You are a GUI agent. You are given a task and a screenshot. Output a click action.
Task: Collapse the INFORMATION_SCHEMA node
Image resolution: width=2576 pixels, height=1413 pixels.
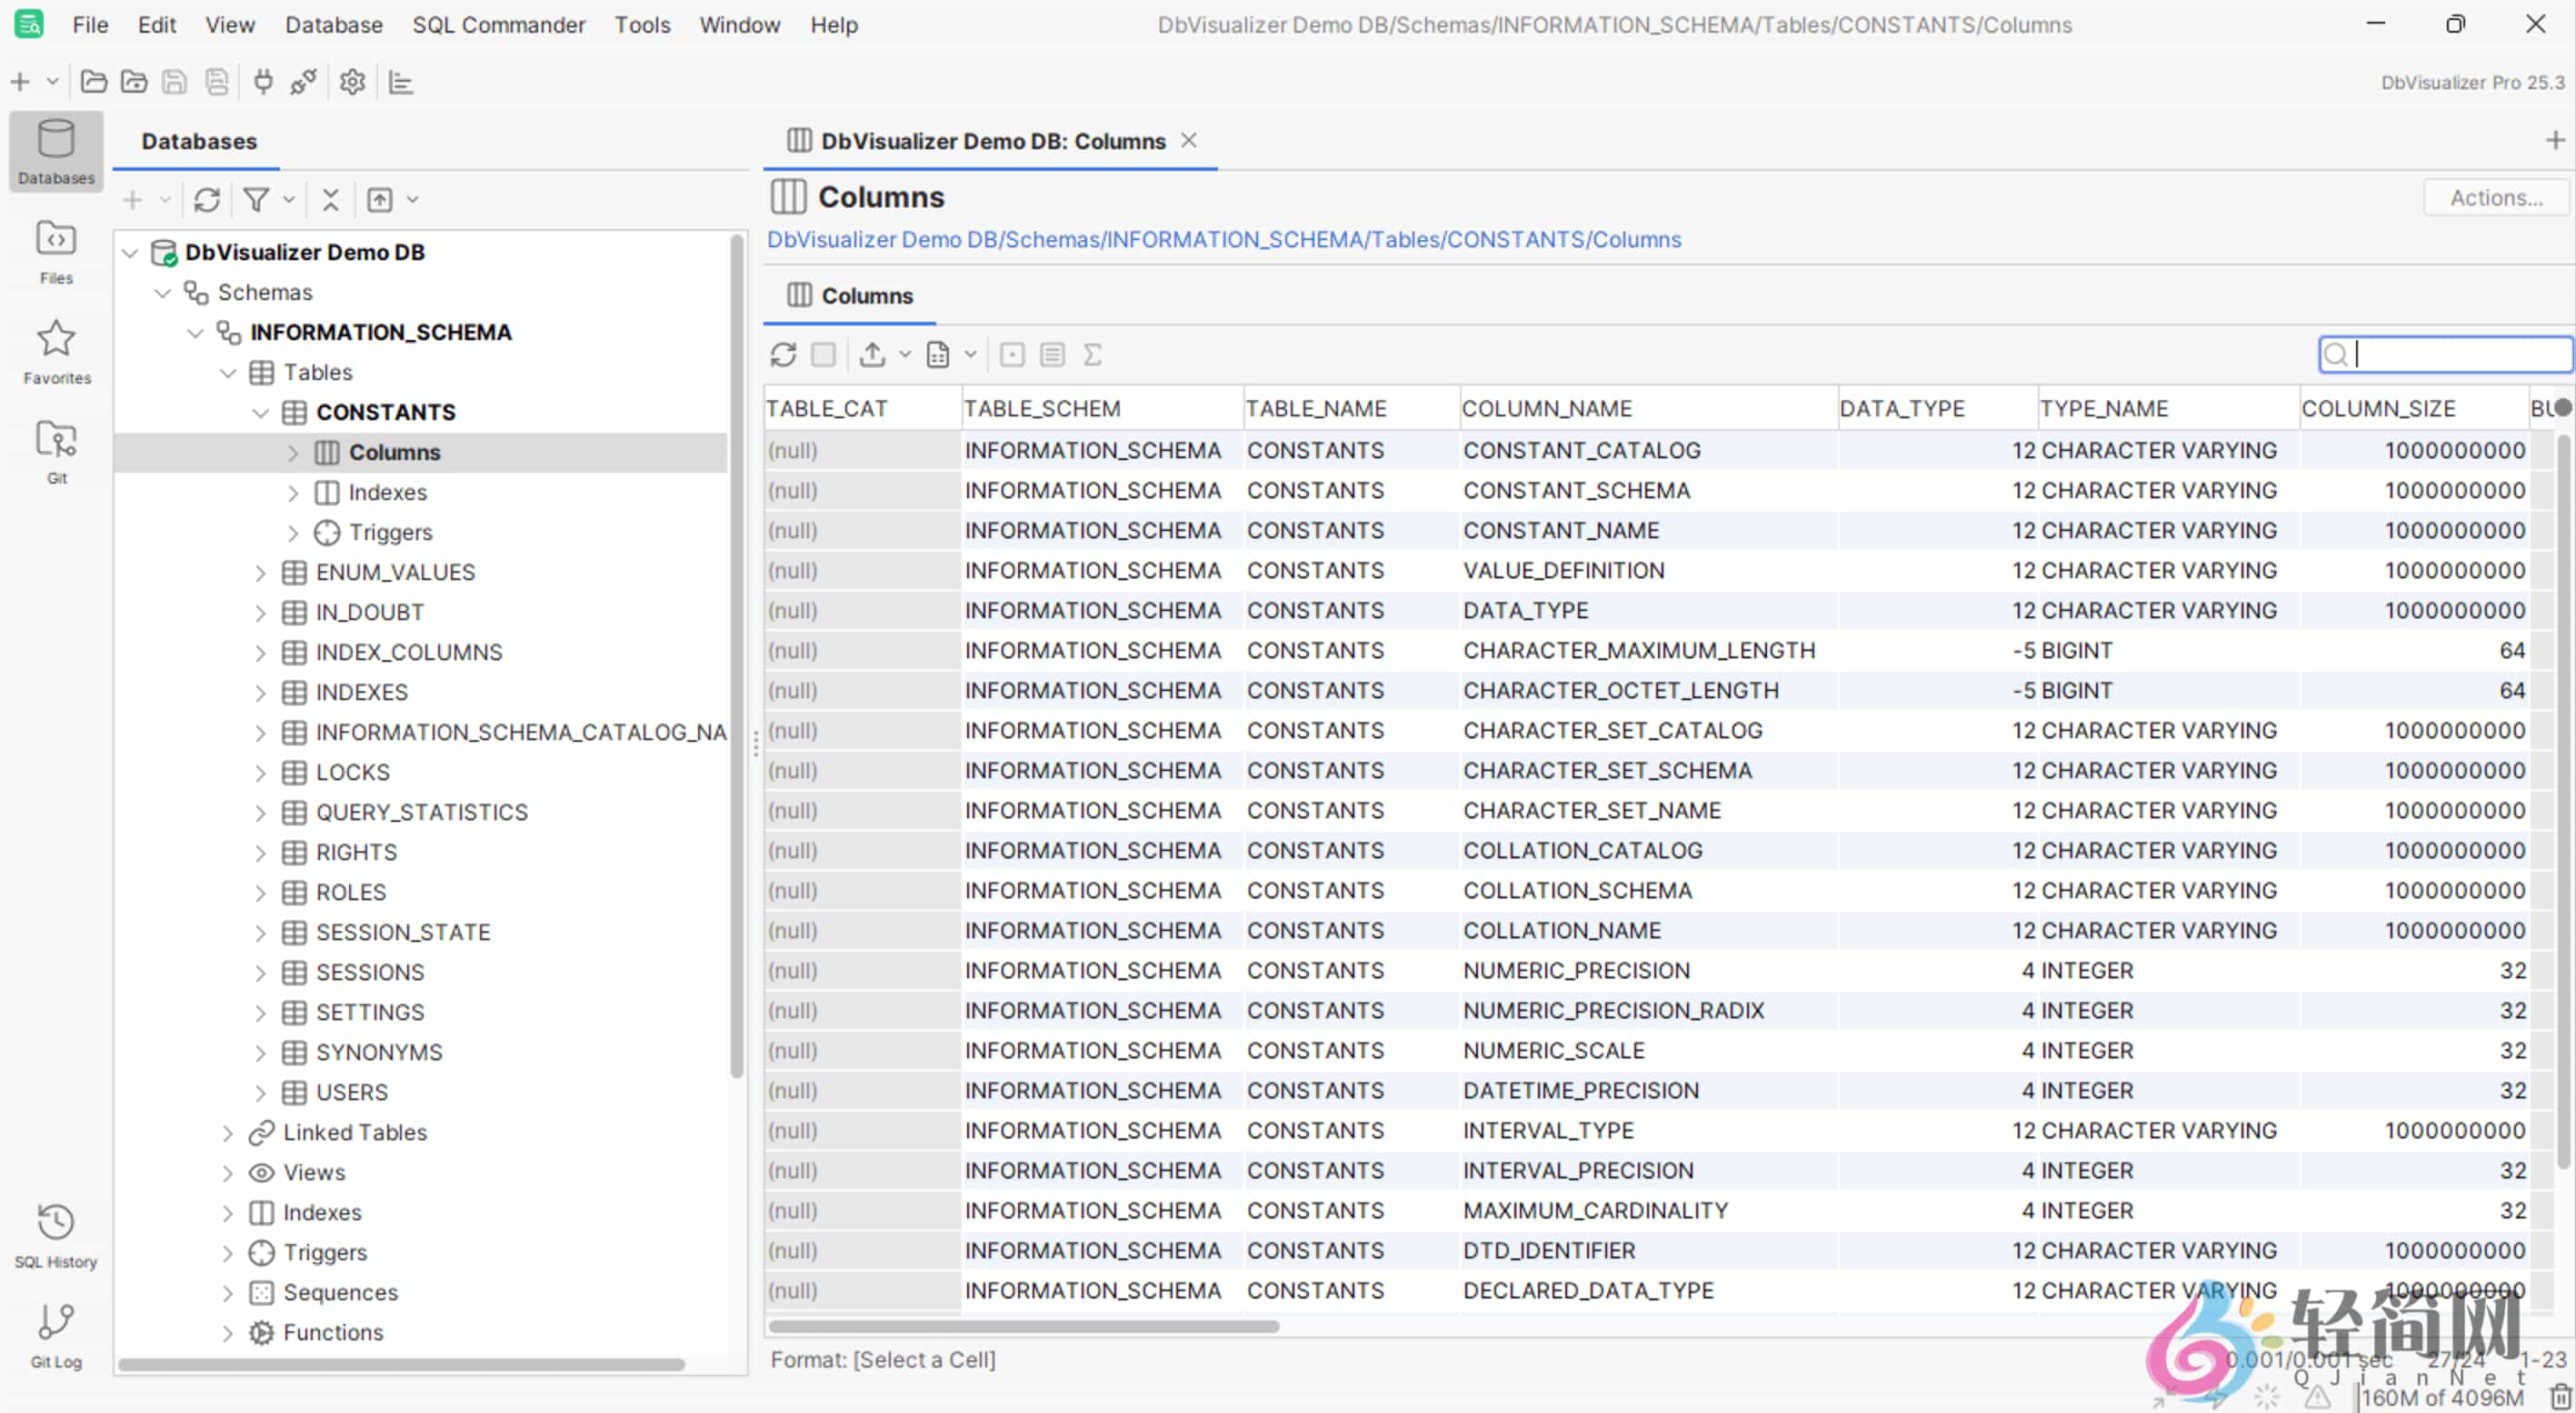[x=195, y=332]
